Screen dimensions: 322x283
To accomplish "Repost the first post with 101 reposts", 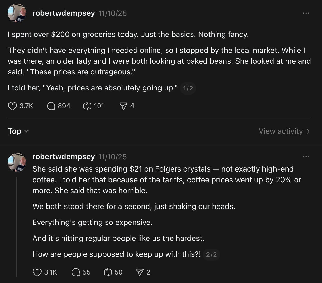I will [x=87, y=106].
